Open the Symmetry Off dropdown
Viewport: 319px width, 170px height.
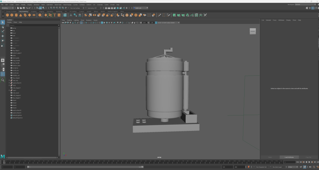[93, 8]
